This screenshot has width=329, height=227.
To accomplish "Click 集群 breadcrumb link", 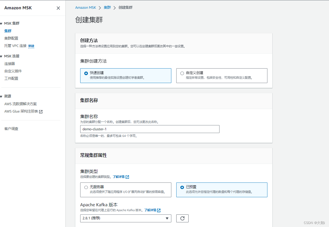I will coord(107,8).
